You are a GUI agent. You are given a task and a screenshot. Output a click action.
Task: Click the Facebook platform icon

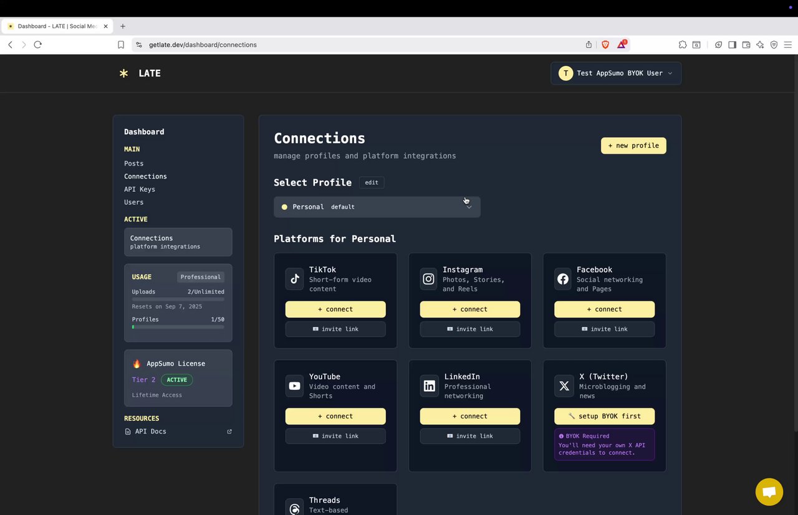[x=563, y=279]
